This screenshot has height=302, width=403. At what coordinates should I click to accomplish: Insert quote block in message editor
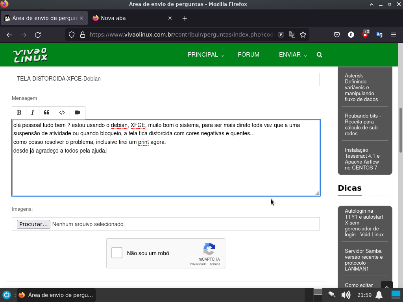46,112
